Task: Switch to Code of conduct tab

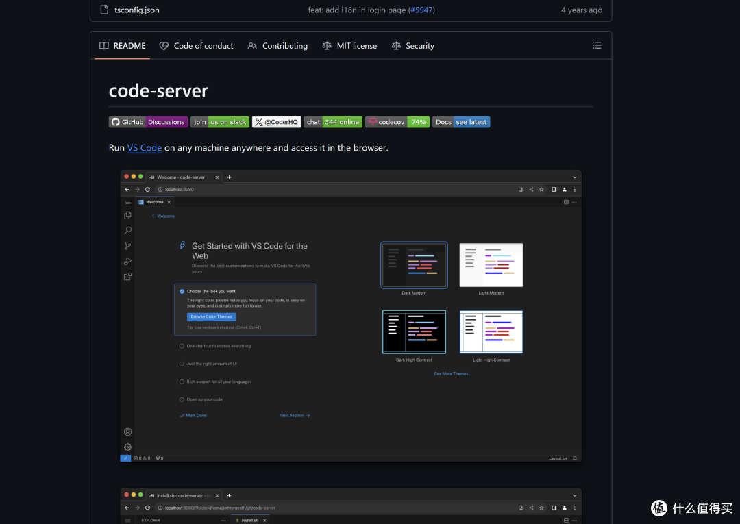Action: click(x=197, y=46)
